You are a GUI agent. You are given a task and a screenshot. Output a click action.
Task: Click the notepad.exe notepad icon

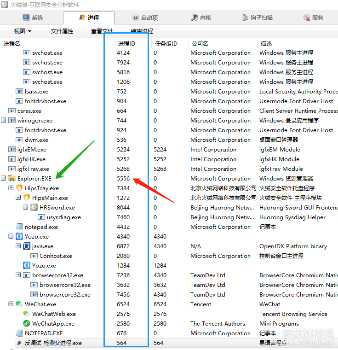tap(19, 227)
